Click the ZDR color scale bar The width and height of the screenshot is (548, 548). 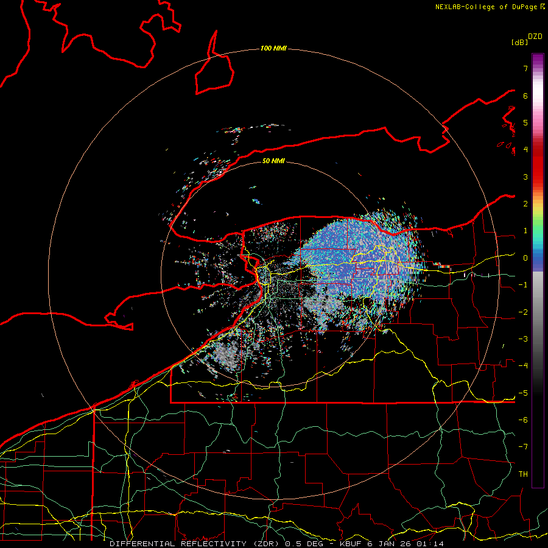[x=538, y=270]
